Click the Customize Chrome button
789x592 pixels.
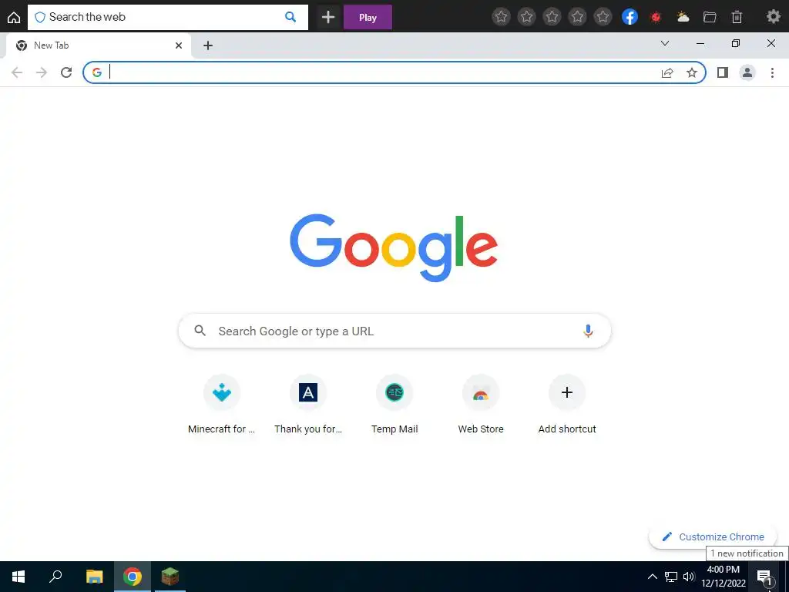(713, 536)
